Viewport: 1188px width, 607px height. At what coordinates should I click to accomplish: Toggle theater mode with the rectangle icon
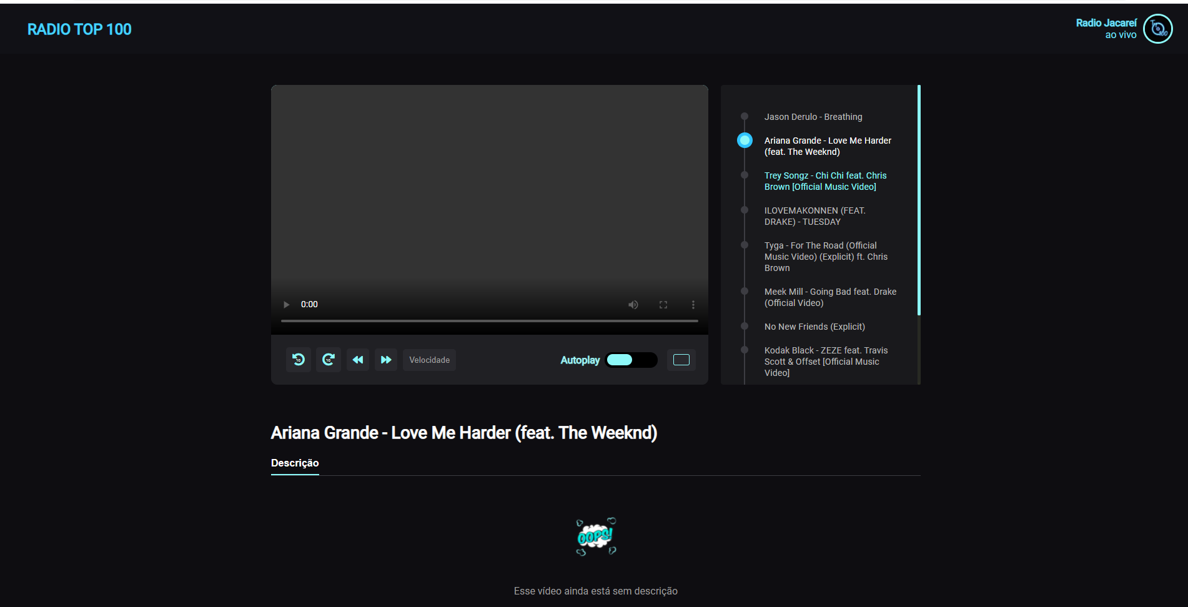(681, 360)
